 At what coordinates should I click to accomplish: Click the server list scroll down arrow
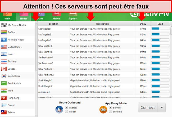(x=171, y=97)
